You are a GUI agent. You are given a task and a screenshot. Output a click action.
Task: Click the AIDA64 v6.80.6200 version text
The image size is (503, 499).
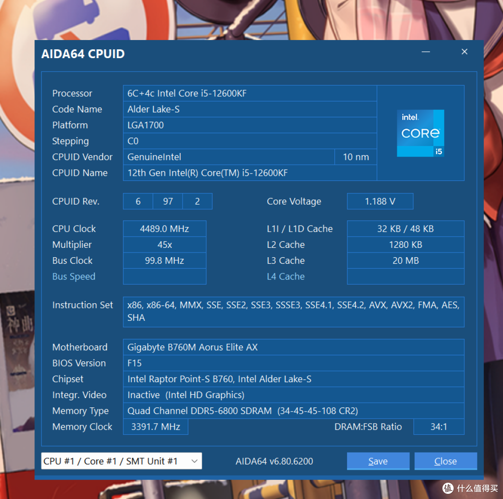pyautogui.click(x=274, y=461)
